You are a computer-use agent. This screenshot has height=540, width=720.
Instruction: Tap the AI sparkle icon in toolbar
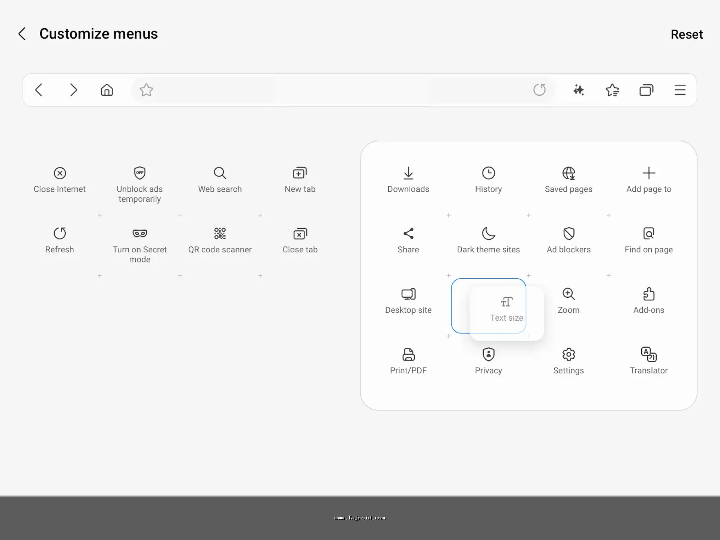click(x=578, y=90)
